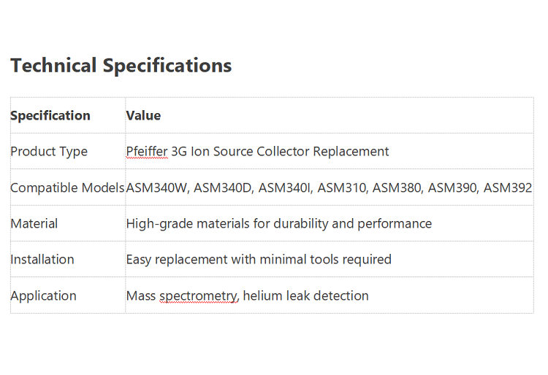Image resolution: width=548 pixels, height=375 pixels.
Task: Click the helium leak detection text
Action: point(306,295)
